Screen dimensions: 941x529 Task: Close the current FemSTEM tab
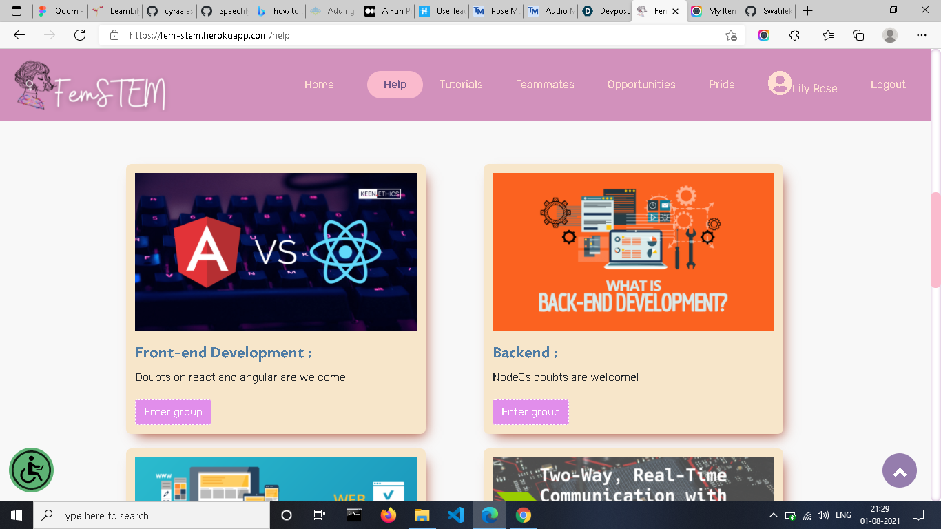(676, 11)
